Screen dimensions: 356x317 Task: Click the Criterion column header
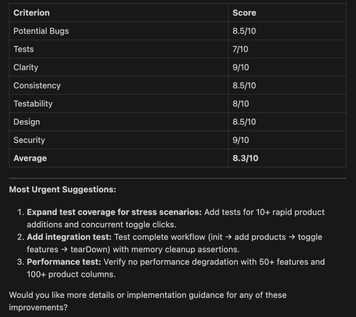(x=31, y=13)
